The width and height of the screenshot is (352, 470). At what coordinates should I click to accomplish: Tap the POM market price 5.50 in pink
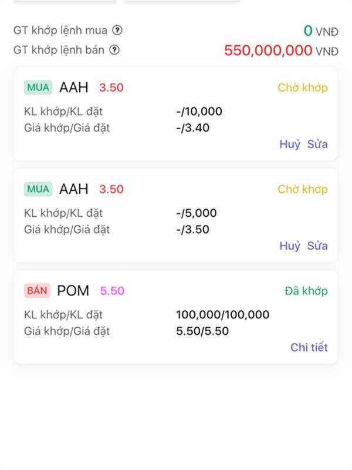[x=112, y=291]
